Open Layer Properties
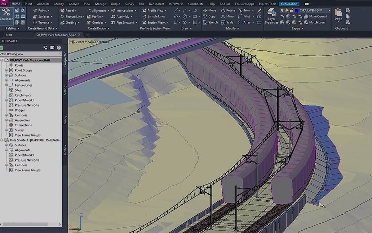 (x=271, y=15)
